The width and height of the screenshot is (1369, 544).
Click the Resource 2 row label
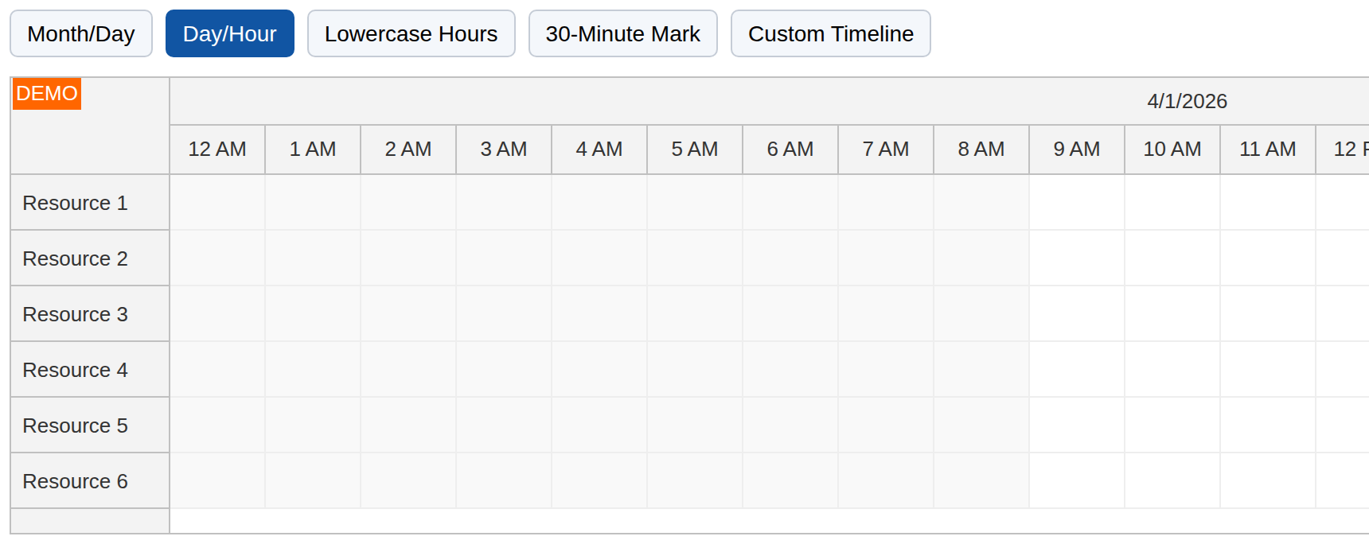coord(75,259)
